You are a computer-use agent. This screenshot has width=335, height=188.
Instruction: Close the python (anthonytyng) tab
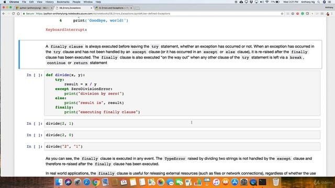click(51, 8)
